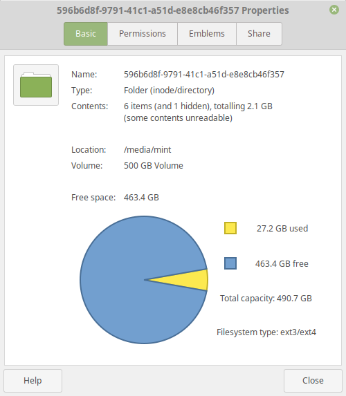This screenshot has height=396, width=346.
Task: Click the 'Name:' field label
Action: click(84, 74)
